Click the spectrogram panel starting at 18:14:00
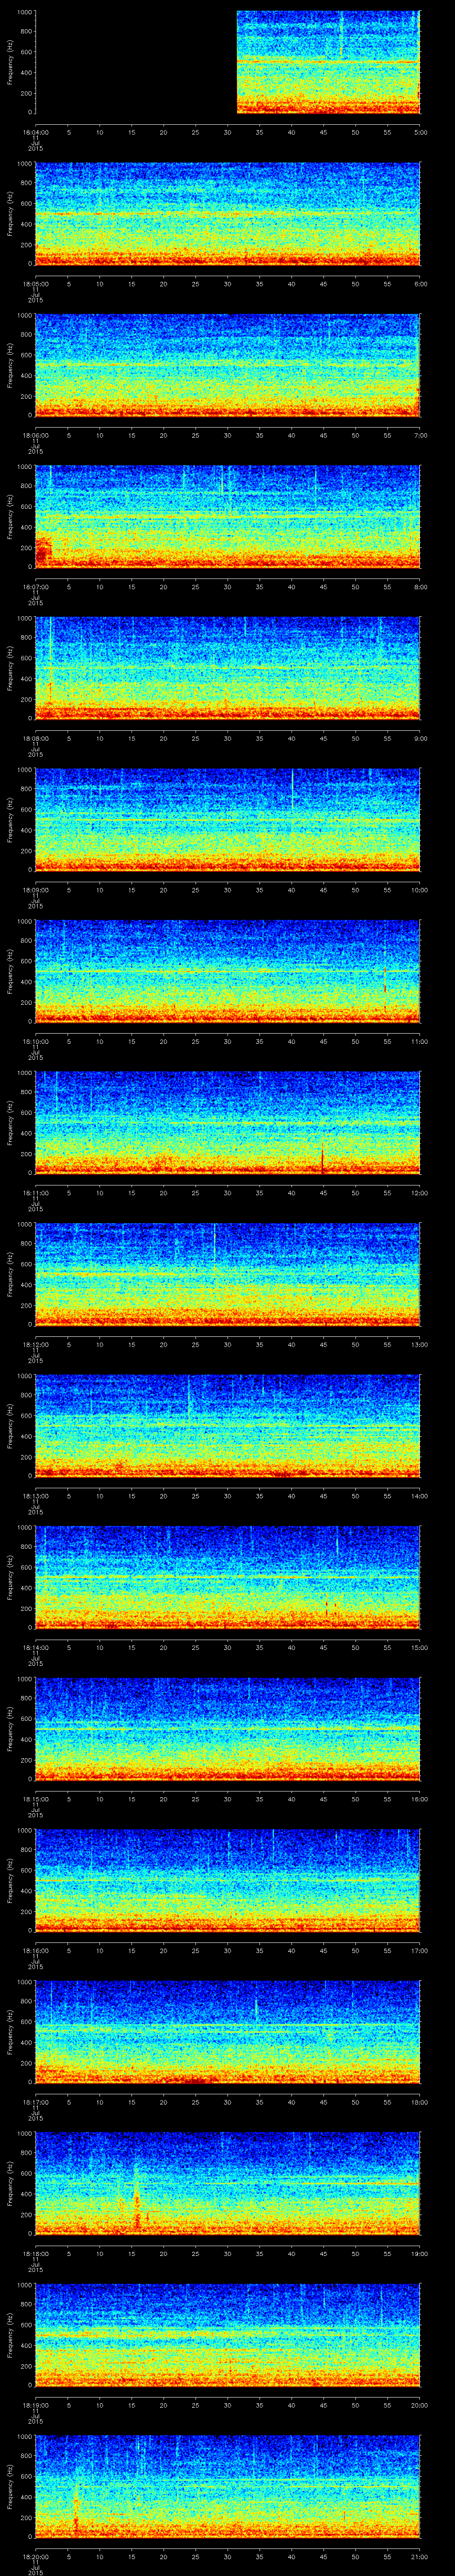This screenshot has height=2576, width=455. tap(228, 1577)
